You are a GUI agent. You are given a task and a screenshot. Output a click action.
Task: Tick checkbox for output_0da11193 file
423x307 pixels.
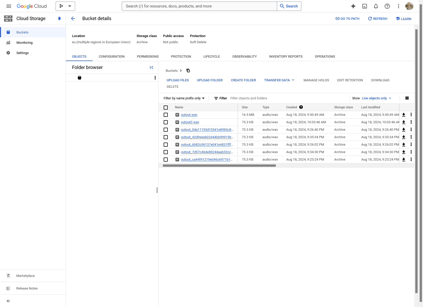[x=166, y=130]
